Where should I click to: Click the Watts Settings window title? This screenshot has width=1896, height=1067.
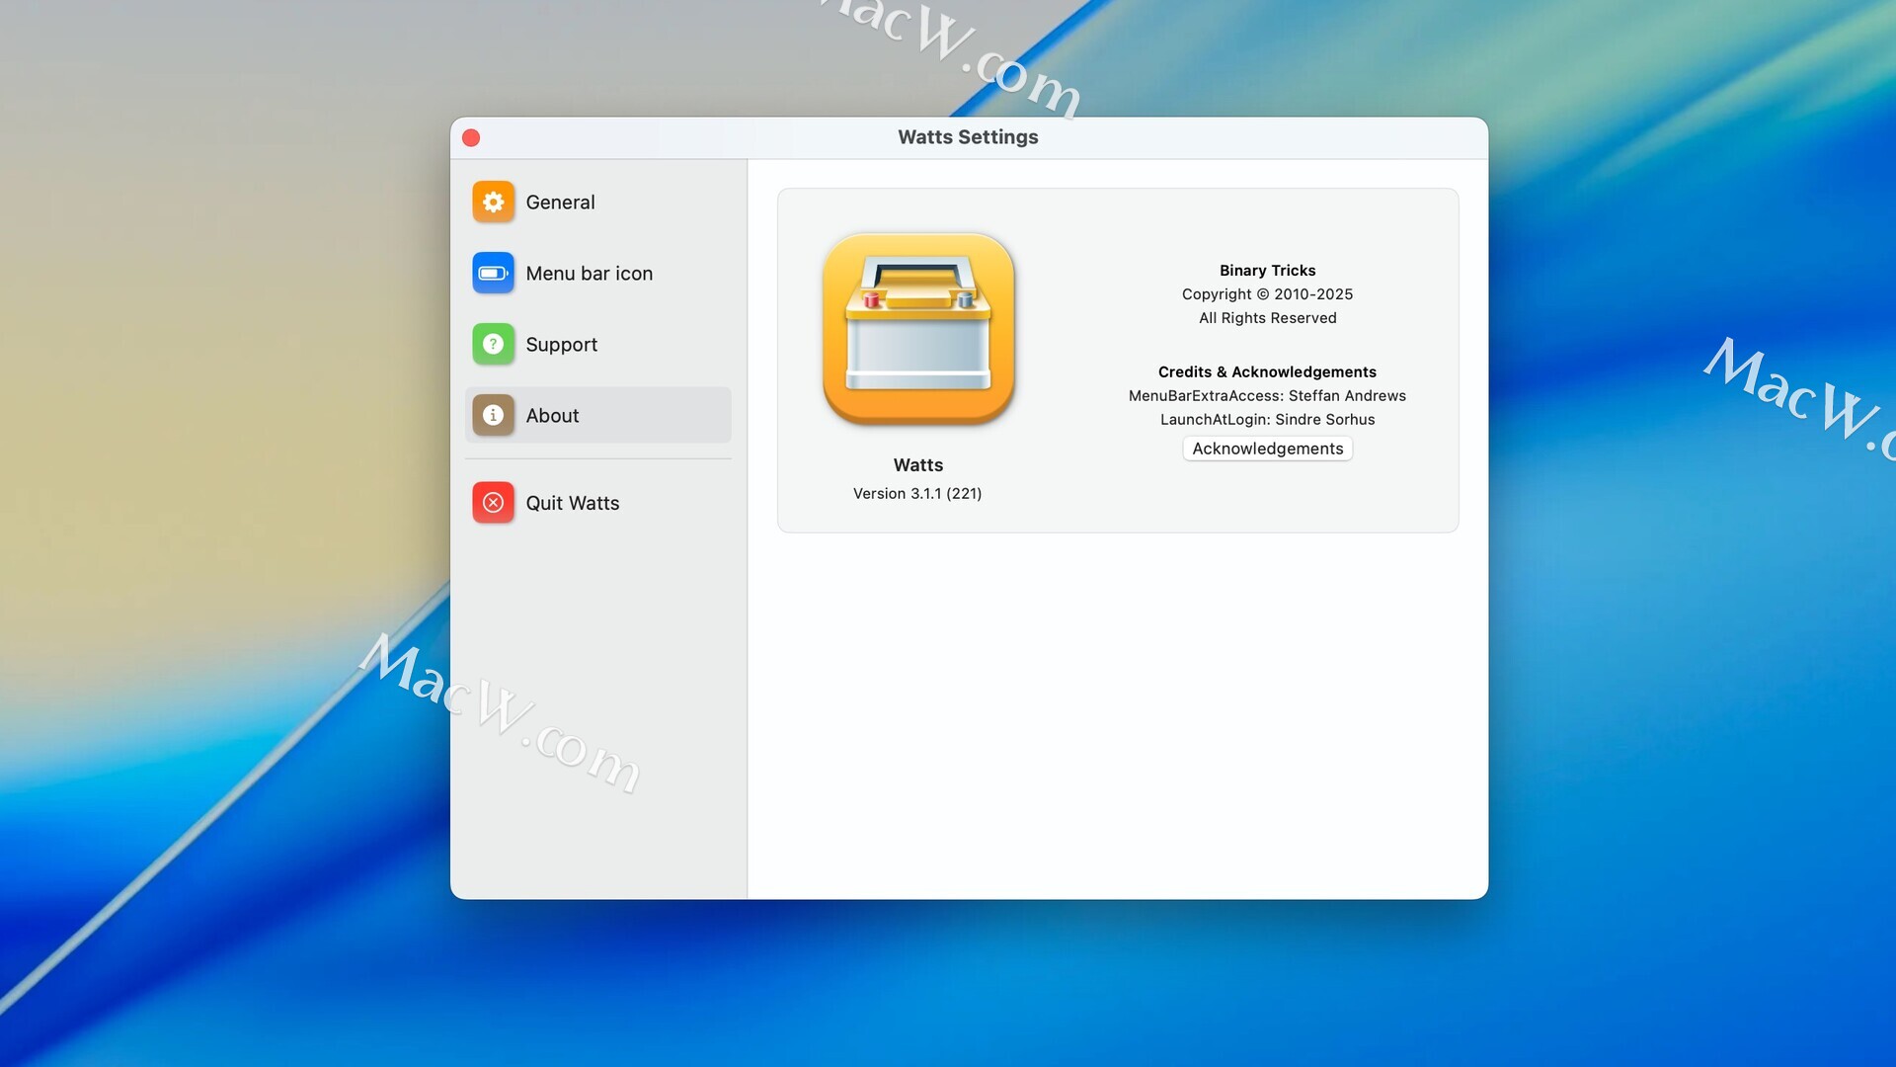(968, 137)
